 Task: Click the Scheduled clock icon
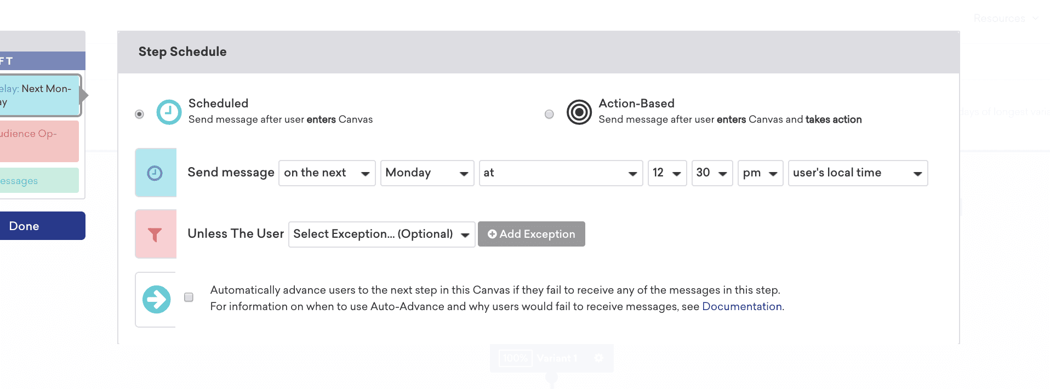click(x=169, y=112)
